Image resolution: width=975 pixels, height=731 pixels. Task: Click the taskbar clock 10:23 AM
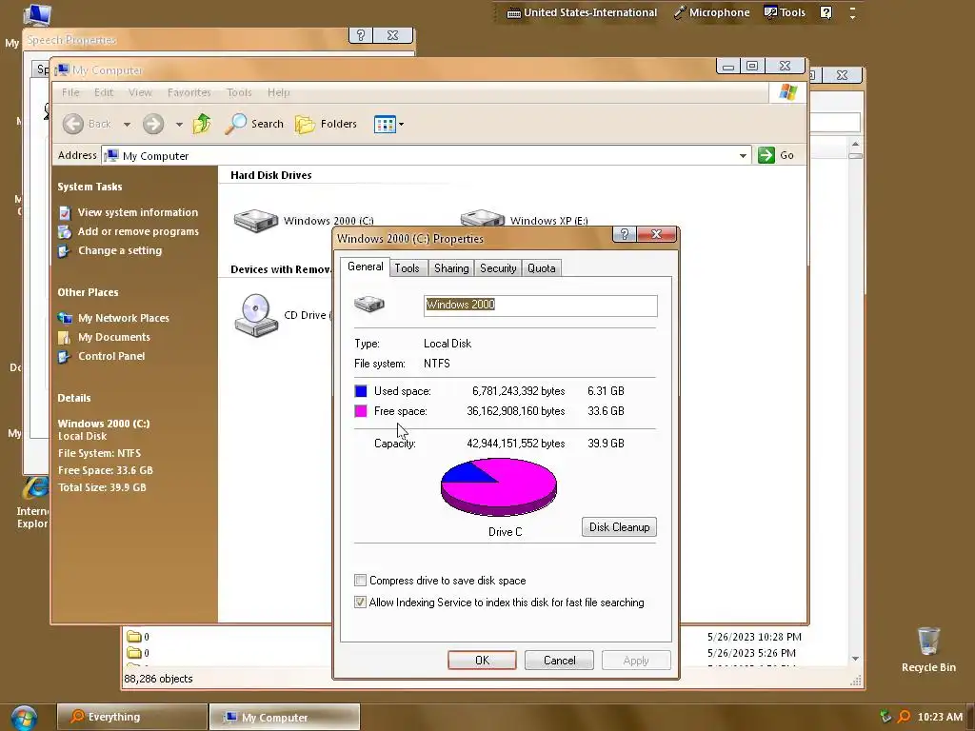(x=940, y=717)
